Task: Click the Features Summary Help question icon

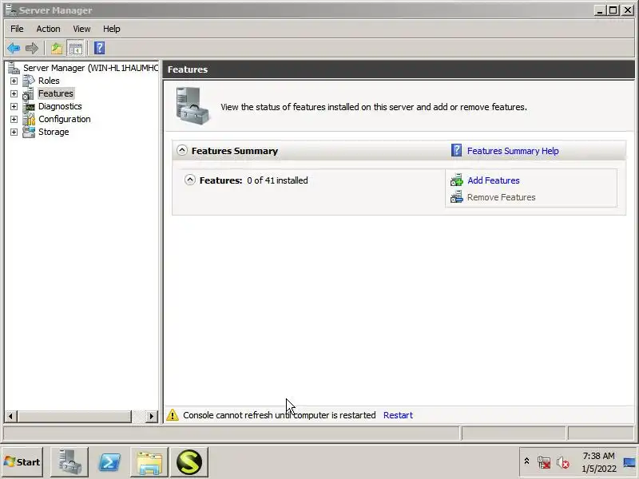Action: click(x=456, y=150)
